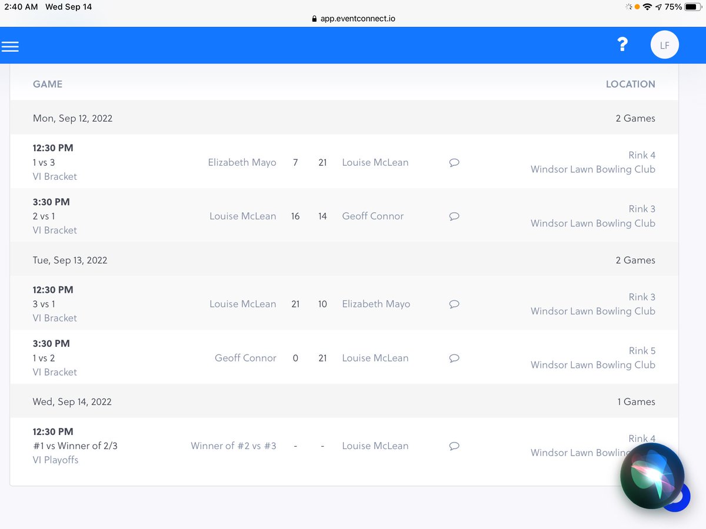Image resolution: width=706 pixels, height=529 pixels.
Task: Click Geoff Connor in Sep 13 3:30 game
Action: click(x=245, y=357)
